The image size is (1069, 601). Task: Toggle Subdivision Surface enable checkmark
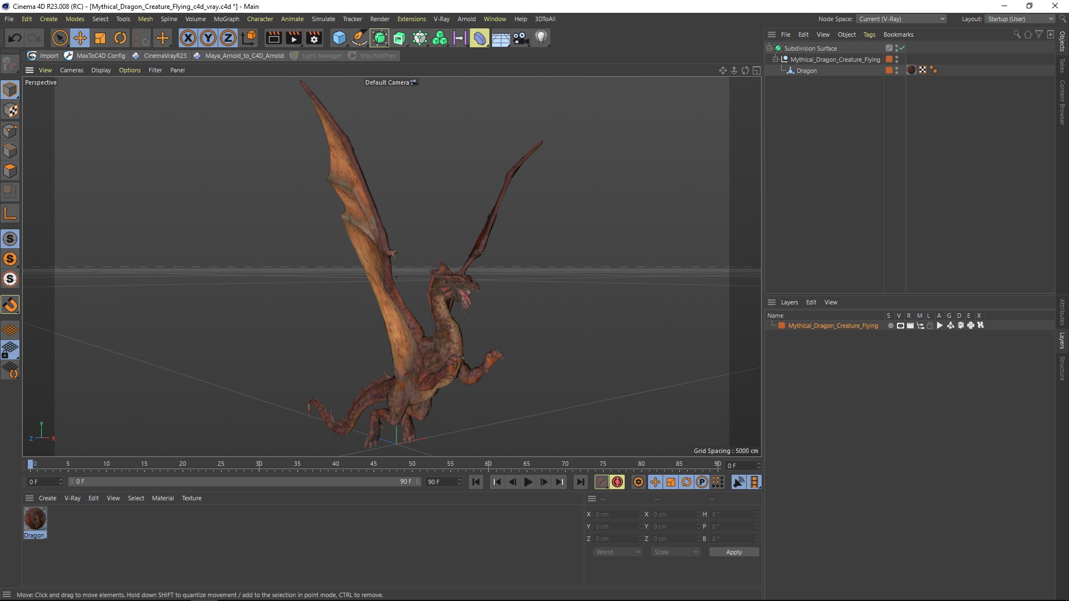coord(902,48)
